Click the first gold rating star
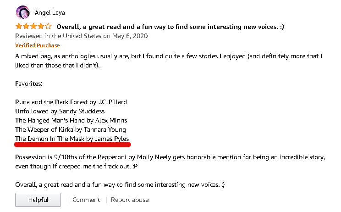This screenshot has width=341, height=212. tap(19, 27)
